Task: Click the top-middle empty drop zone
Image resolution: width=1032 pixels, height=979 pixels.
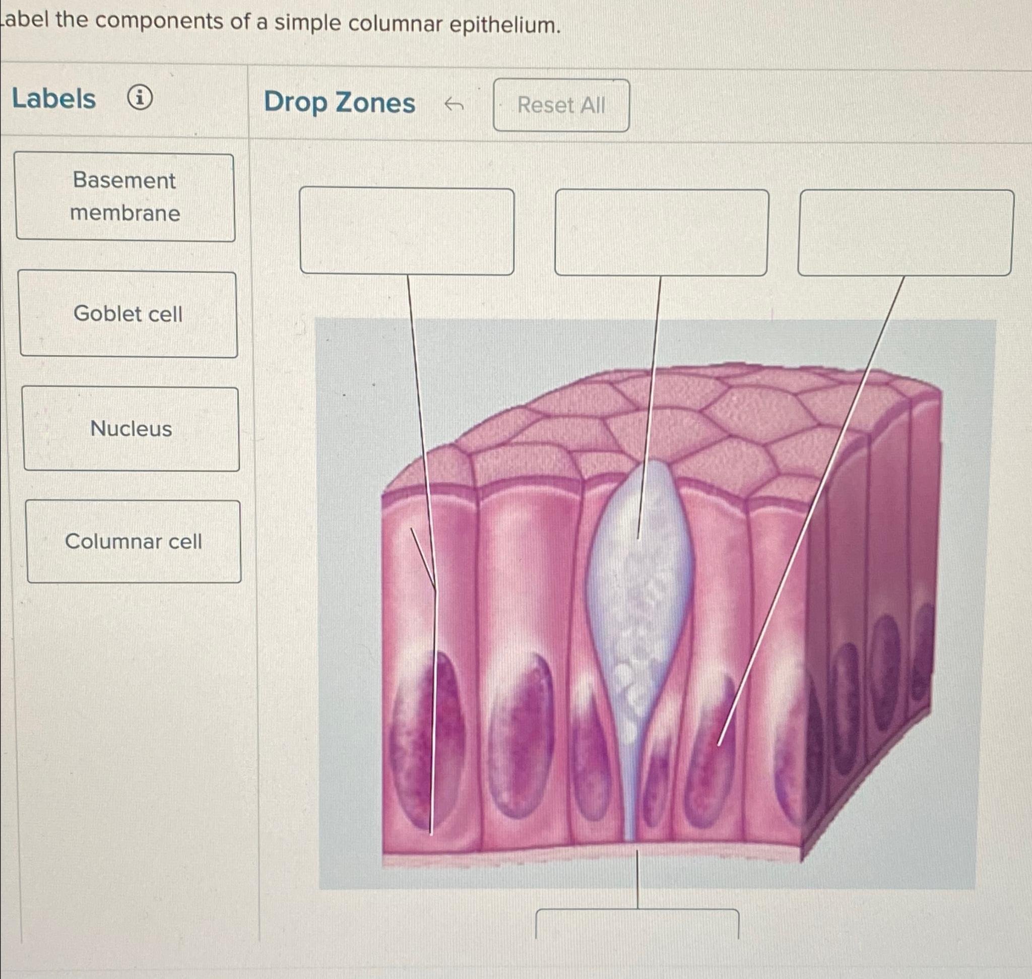Action: [662, 232]
